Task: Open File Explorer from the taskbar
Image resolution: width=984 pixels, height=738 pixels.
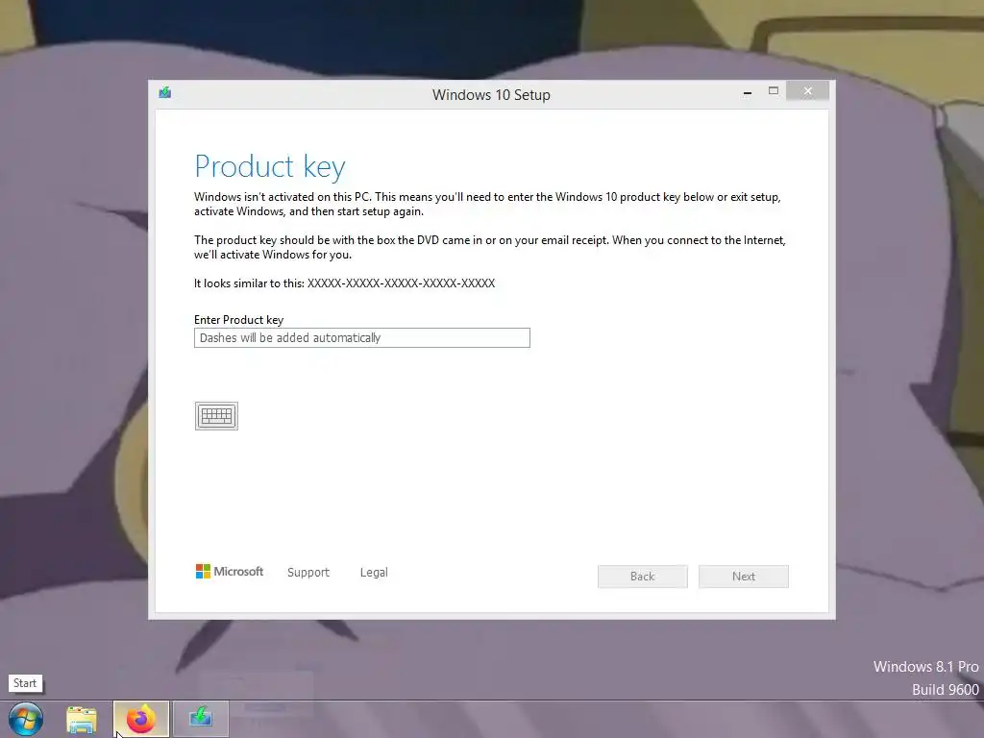Action: [x=82, y=720]
